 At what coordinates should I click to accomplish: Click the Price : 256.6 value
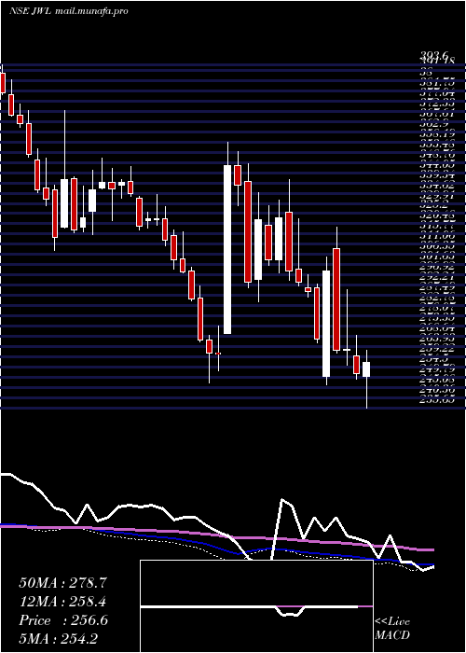point(63,620)
